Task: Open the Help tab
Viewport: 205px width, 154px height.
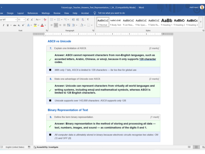Action: click(75, 13)
